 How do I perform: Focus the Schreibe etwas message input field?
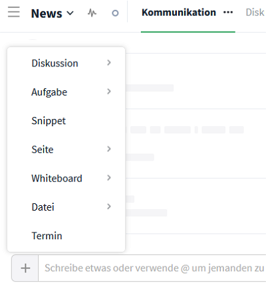point(152,268)
